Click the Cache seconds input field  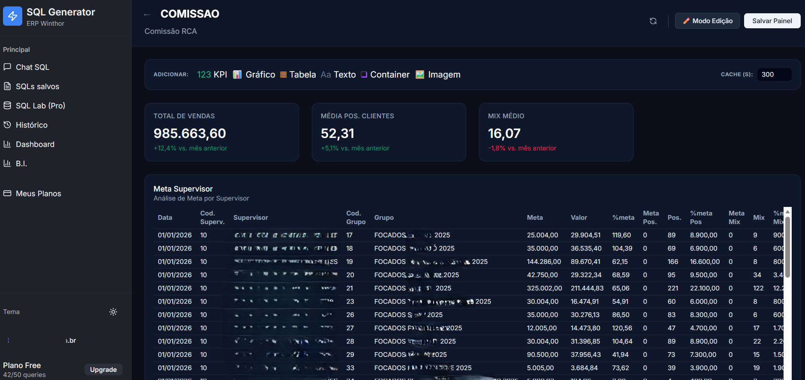[x=774, y=75]
